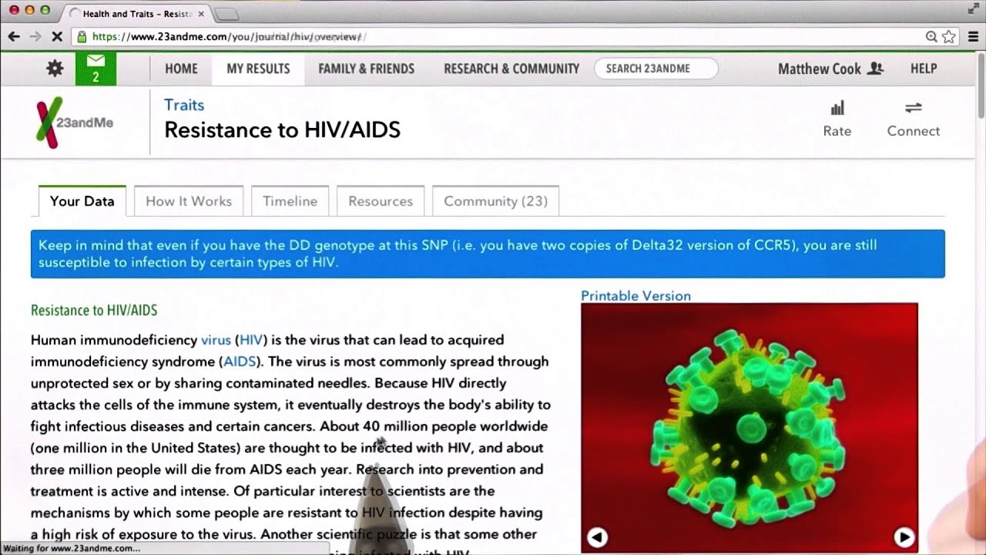The image size is (986, 555).
Task: Switch to the How It Works tab
Action: pyautogui.click(x=189, y=201)
